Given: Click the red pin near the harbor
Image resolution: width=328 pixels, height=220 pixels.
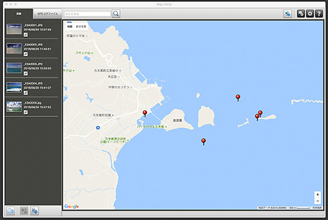Looking at the screenshot, I should click(x=145, y=113).
